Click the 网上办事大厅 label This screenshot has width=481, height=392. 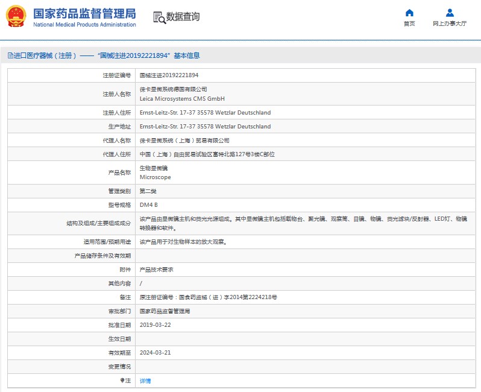(x=450, y=24)
